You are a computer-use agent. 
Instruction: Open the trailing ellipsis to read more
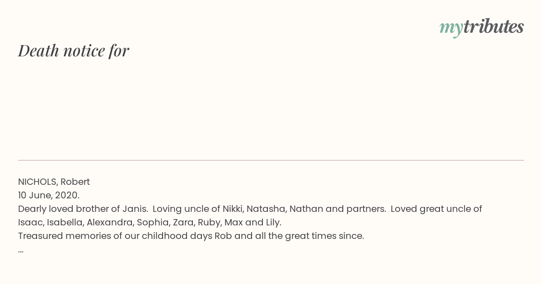21,250
